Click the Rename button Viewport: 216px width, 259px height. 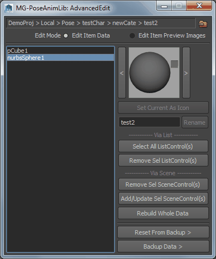[x=195, y=122]
